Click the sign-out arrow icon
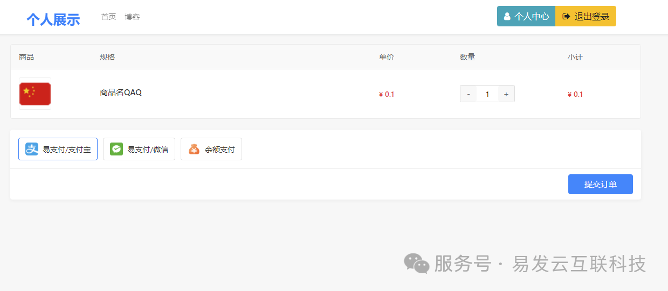This screenshot has width=668, height=291. [566, 17]
